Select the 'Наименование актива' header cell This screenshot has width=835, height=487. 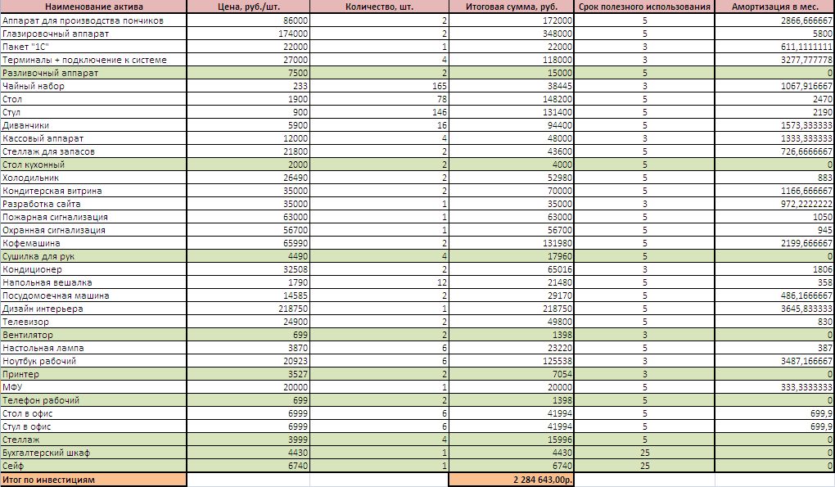click(93, 7)
